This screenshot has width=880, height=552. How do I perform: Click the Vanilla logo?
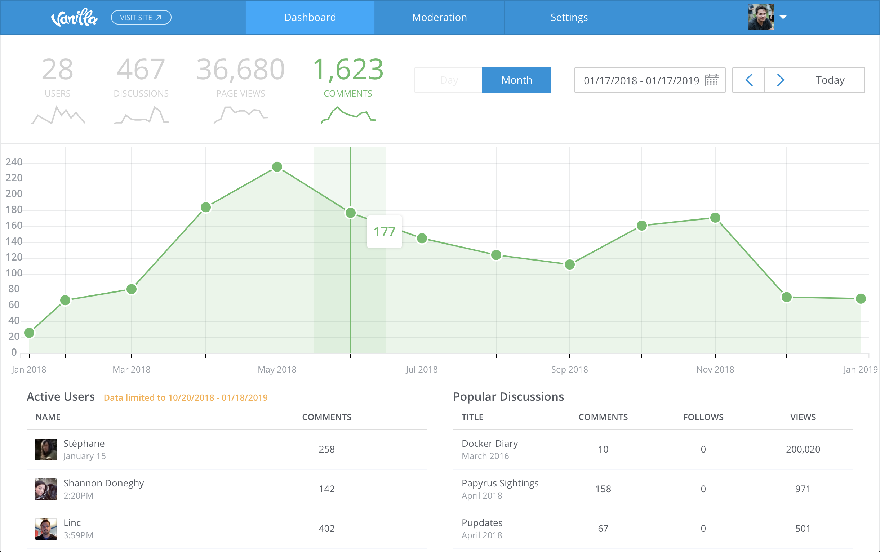[x=75, y=18]
